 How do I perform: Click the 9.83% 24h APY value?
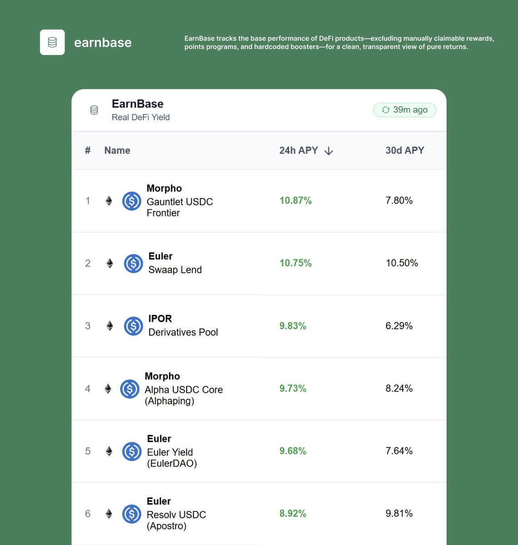(293, 326)
